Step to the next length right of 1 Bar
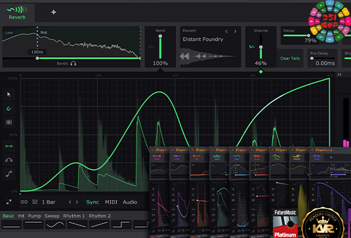 coord(77,202)
